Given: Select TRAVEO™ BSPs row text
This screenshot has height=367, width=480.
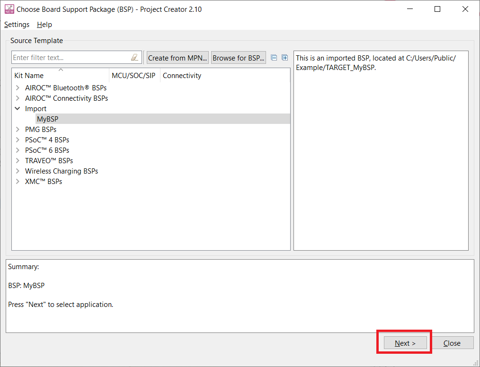Looking at the screenshot, I should (x=49, y=161).
